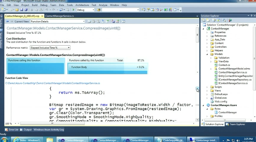Click the Refresh icon in Solution Explorer
This screenshot has height=142, width=256.
click(218, 20)
